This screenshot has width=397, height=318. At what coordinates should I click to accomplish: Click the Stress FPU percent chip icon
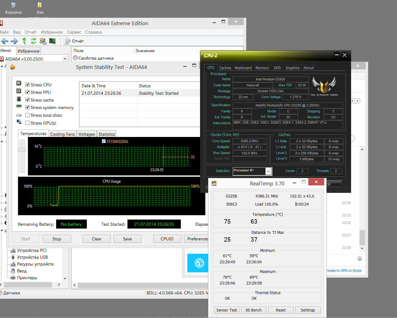pyautogui.click(x=19, y=91)
